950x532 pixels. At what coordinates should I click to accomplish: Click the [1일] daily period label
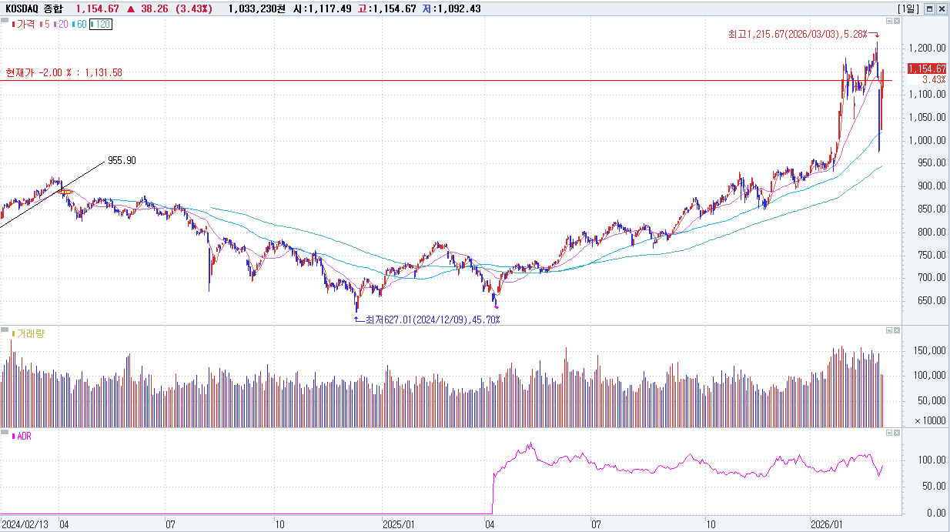click(908, 8)
